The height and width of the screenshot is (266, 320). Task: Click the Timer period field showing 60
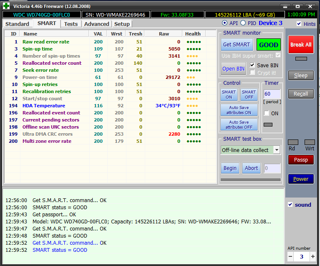click(272, 94)
